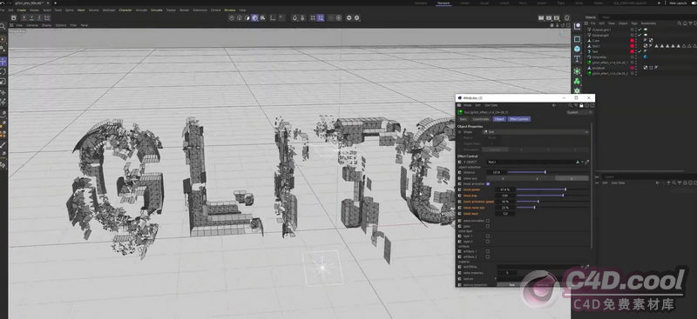The image size is (697, 319).
Task: Toggle the block animation checkbox
Action: tap(488, 183)
